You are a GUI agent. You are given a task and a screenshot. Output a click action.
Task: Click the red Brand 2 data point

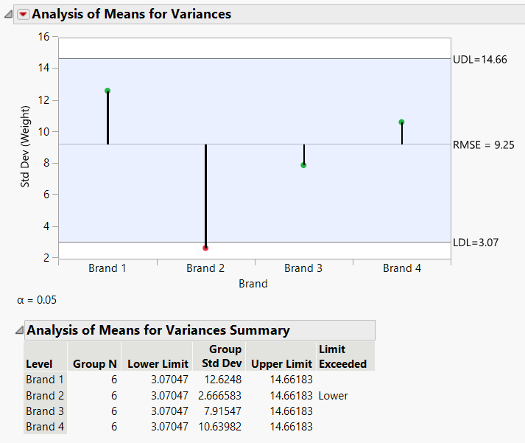[205, 248]
